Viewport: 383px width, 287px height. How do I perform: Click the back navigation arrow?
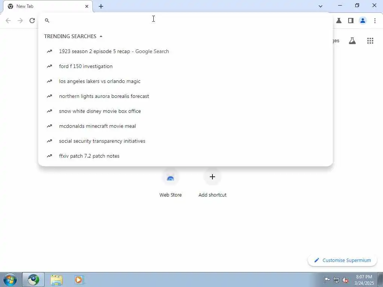(x=8, y=21)
